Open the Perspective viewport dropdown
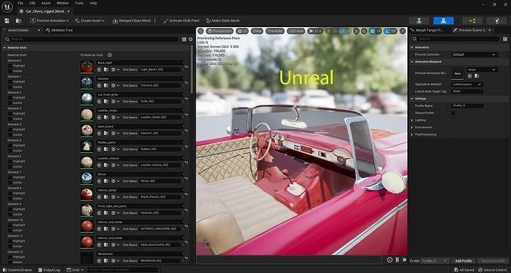511x273 pixels. 220,31
